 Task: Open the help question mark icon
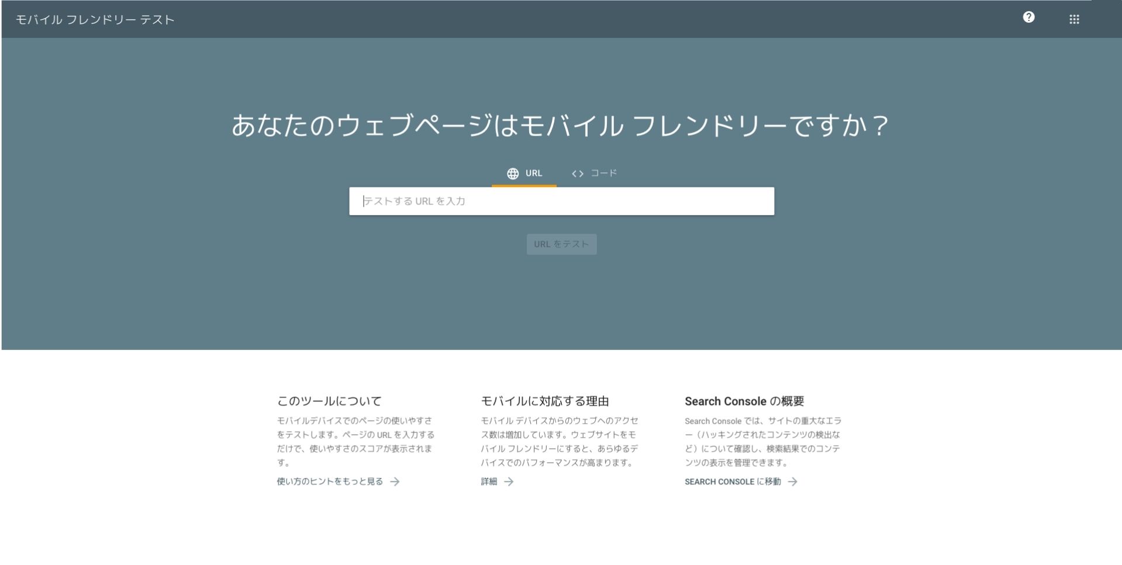point(1028,18)
